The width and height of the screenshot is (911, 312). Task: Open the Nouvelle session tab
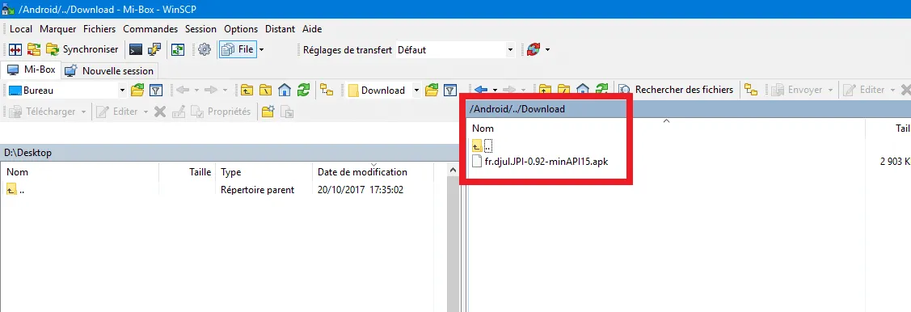pyautogui.click(x=109, y=71)
